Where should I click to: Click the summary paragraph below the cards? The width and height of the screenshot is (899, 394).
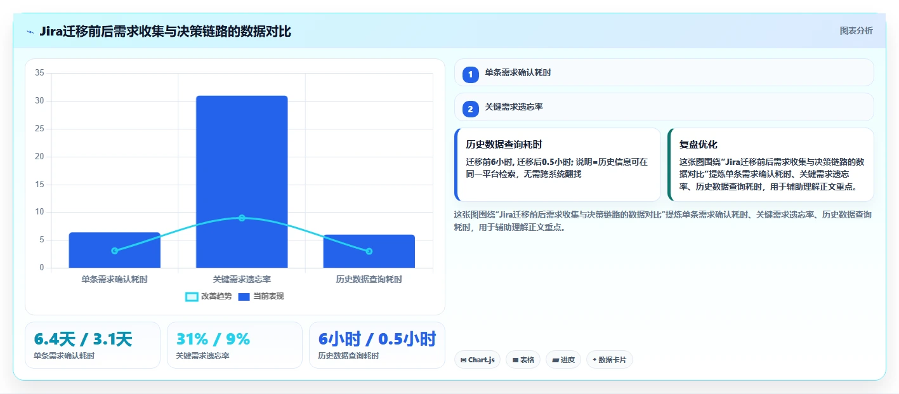663,221
